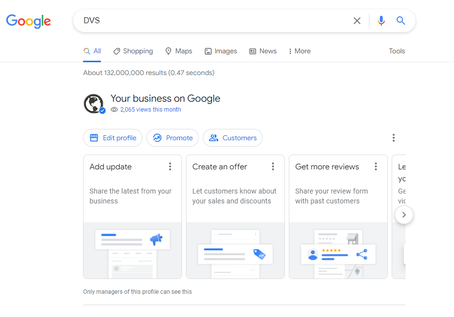Click 'Share the latest from your business' text
The width and height of the screenshot is (454, 317).
131,196
